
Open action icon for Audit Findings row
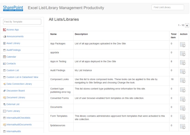pos(183,72)
